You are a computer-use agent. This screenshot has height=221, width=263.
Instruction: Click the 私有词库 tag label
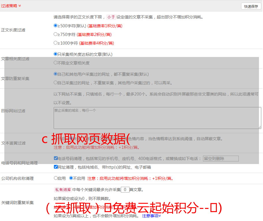point(63,190)
